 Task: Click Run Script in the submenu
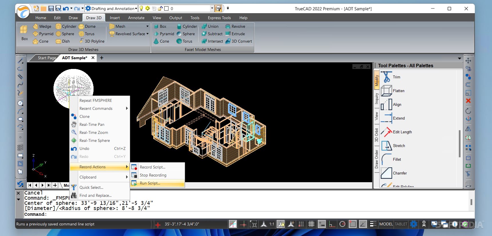pos(157,183)
